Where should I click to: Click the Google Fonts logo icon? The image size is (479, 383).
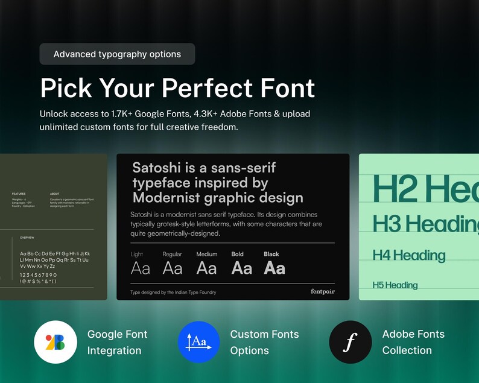click(x=56, y=342)
